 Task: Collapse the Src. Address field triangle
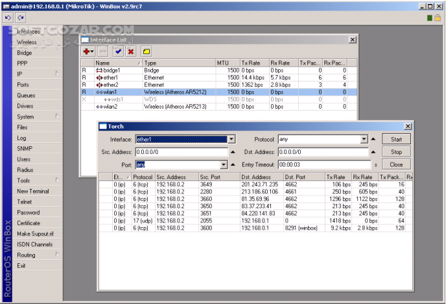(233, 152)
